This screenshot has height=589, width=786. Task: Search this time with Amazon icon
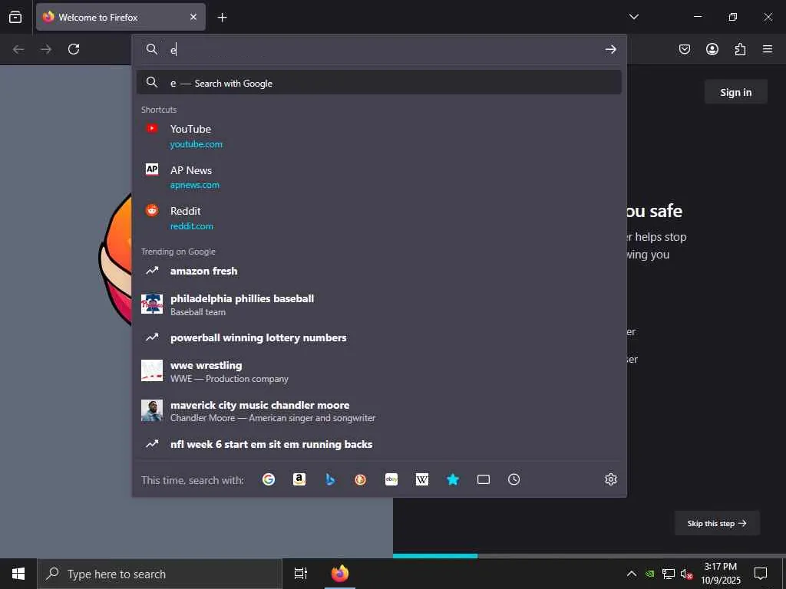point(299,479)
